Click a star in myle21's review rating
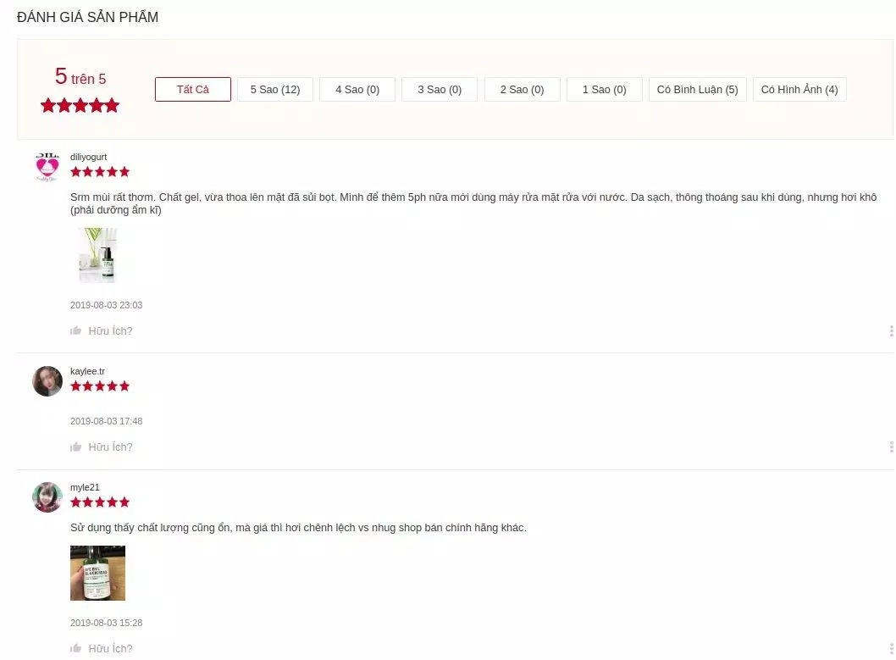896x660 pixels. coord(100,502)
